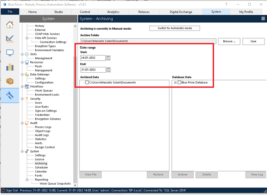
Task: Open the calendar picker for the Start date
Action: (x=108, y=58)
